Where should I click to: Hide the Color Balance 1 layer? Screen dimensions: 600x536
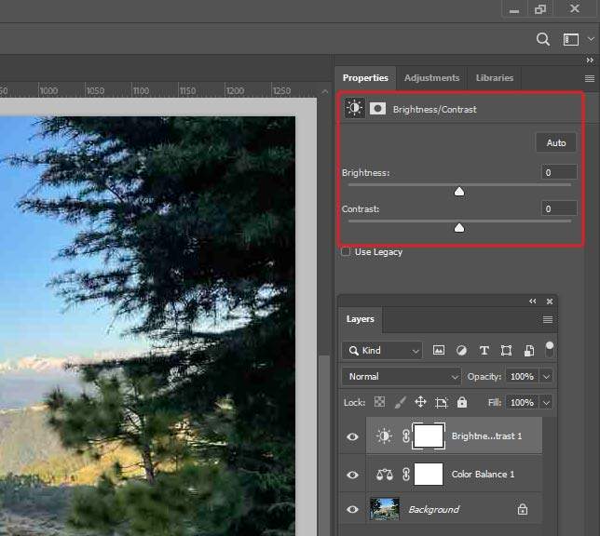click(352, 475)
